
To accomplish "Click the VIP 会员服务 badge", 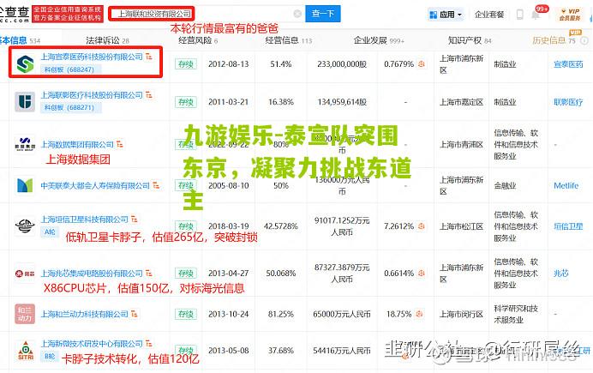I will 571,15.
